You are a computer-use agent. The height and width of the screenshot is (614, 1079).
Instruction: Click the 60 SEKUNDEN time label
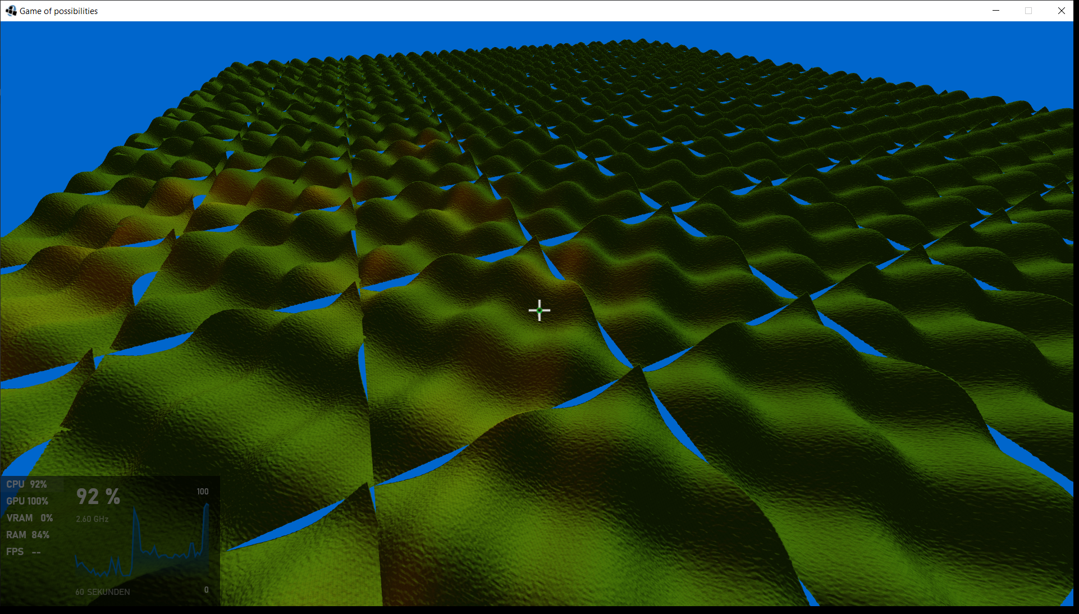(103, 592)
